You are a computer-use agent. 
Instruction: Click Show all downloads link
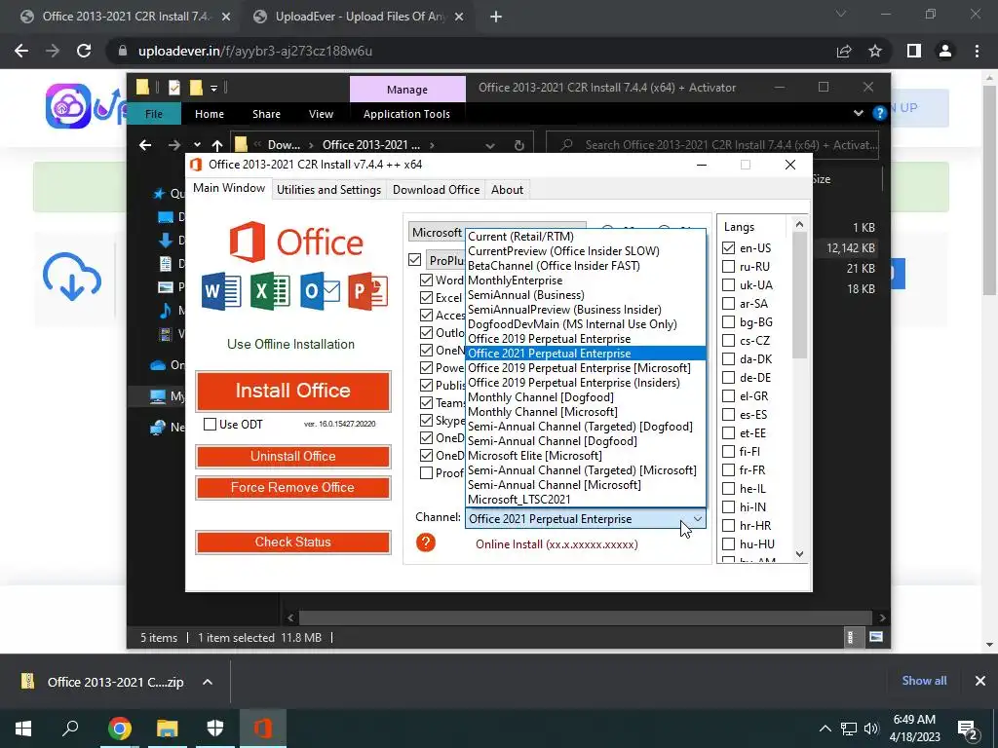[924, 681]
